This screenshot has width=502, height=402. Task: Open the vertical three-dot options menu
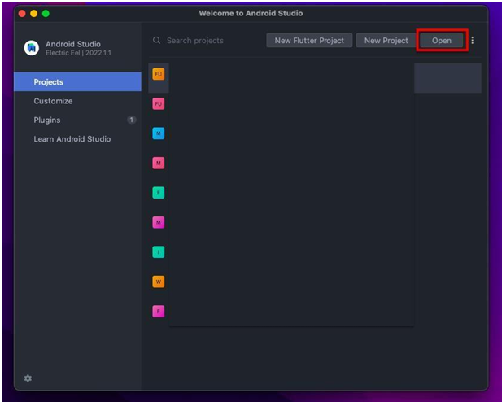(473, 41)
